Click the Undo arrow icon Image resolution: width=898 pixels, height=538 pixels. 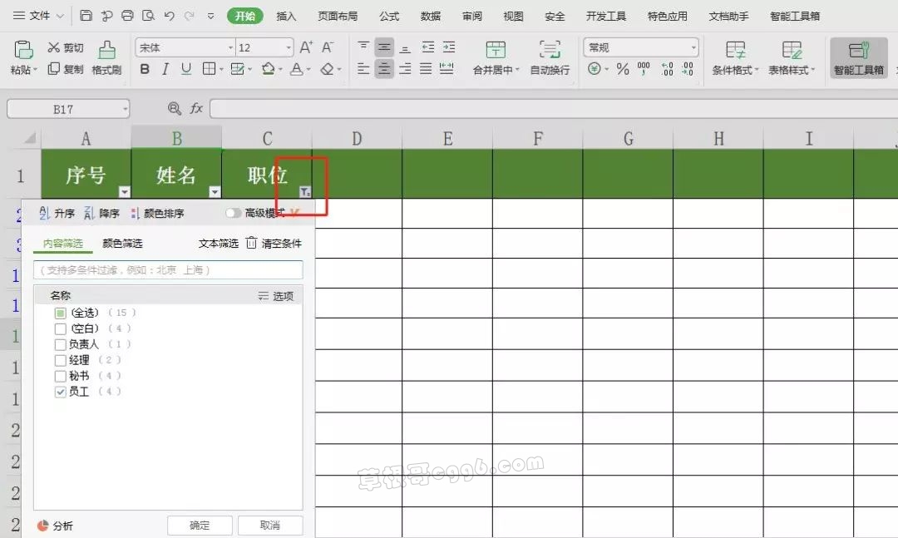pyautogui.click(x=169, y=16)
